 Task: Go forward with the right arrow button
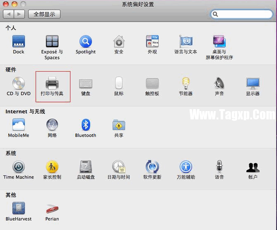[x=19, y=14]
